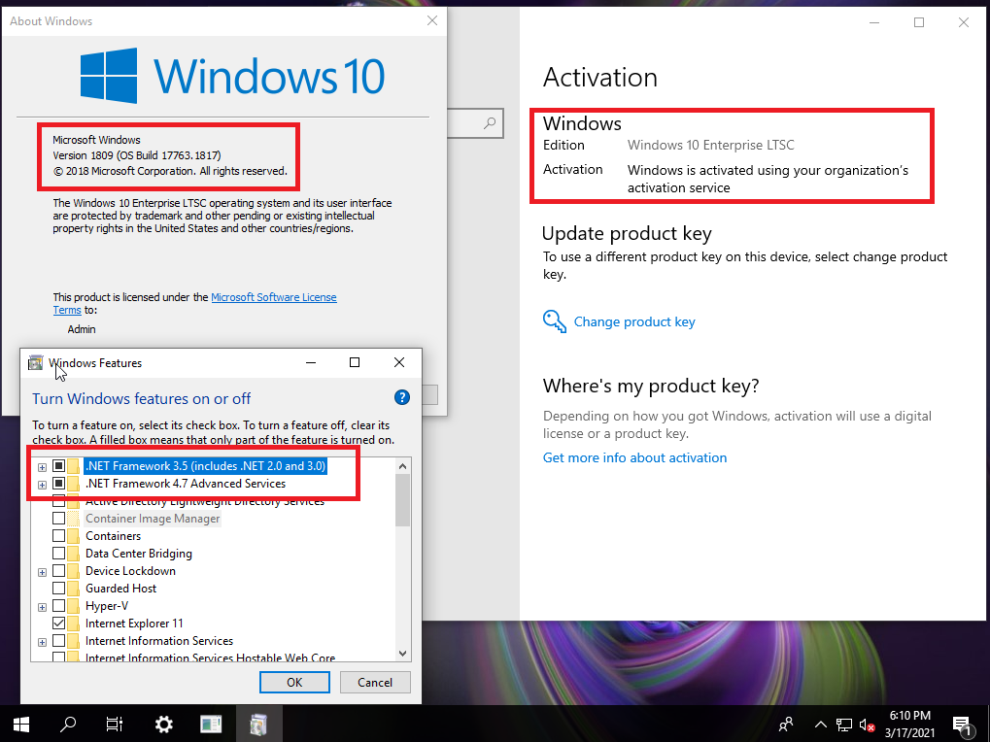Expand the Device Lockdown node

coord(42,572)
